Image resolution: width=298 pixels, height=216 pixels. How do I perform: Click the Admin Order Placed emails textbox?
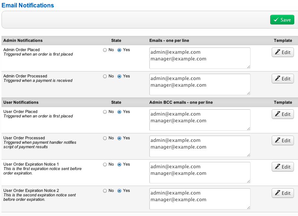(x=200, y=58)
